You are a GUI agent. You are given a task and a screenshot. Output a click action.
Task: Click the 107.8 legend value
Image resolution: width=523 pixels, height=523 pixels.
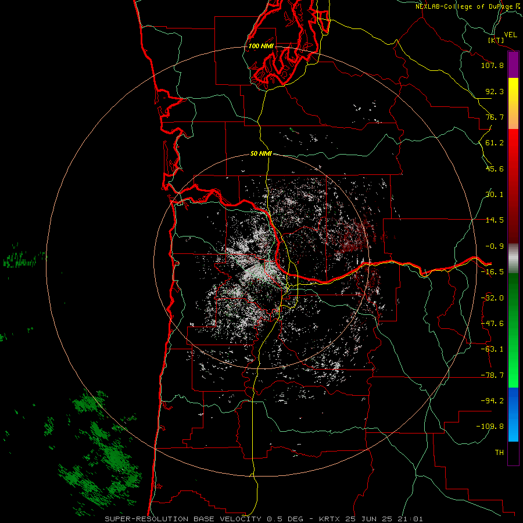click(x=492, y=65)
